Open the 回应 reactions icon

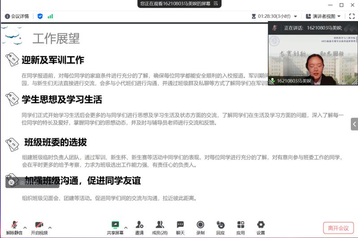tap(220, 227)
